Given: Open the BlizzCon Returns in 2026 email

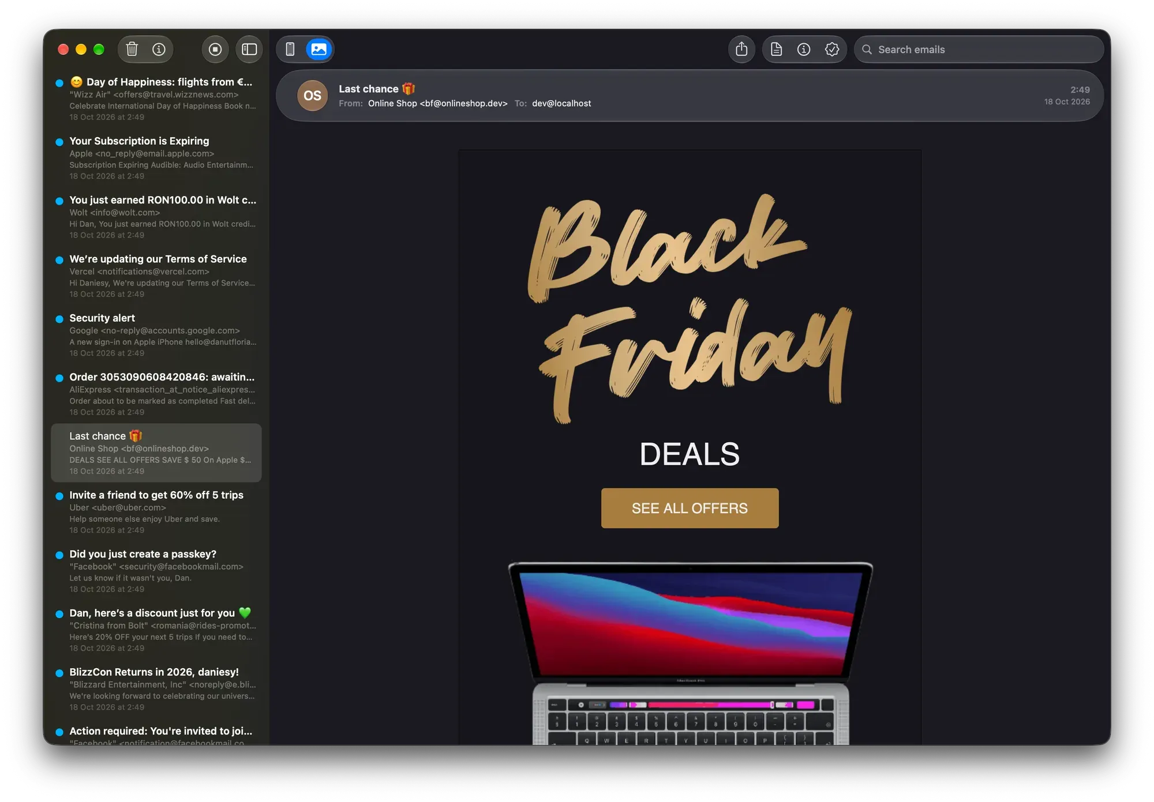Looking at the screenshot, I should (x=156, y=689).
